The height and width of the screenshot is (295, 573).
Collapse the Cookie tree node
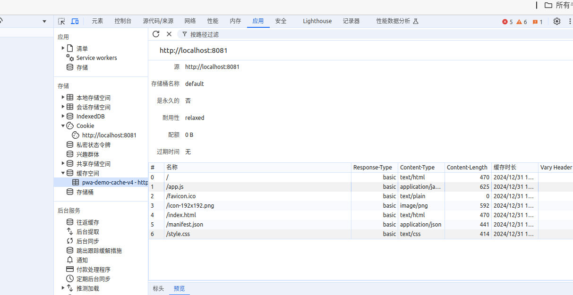[x=63, y=126]
